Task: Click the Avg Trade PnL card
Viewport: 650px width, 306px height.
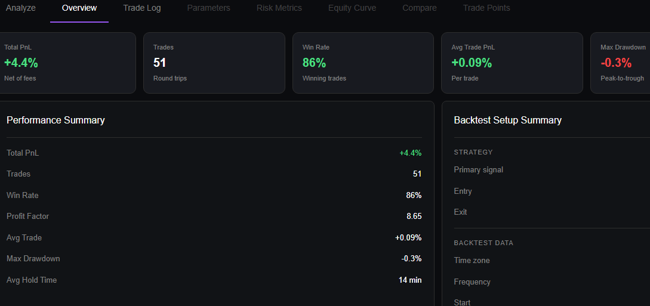Action: pos(512,63)
